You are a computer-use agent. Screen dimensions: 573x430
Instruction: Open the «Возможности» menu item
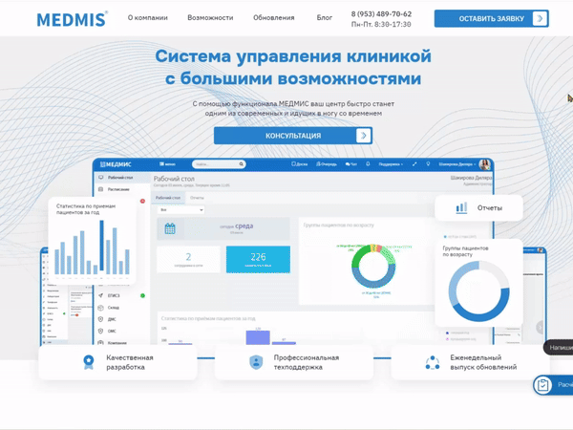pos(210,18)
